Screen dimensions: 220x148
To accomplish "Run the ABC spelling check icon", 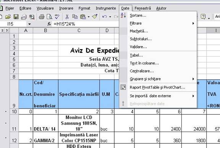I will click(57, 16).
